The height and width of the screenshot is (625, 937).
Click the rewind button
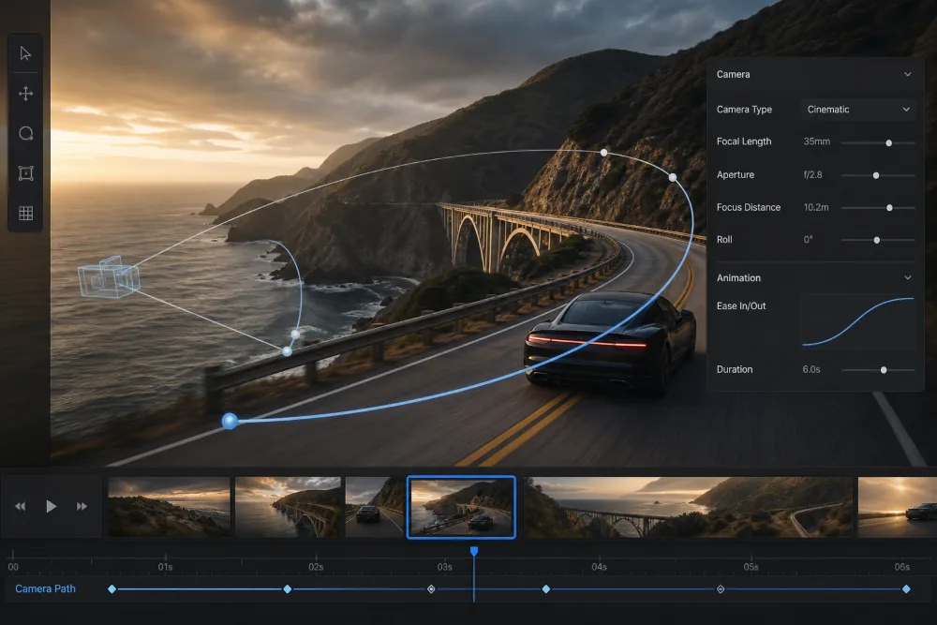coord(21,507)
